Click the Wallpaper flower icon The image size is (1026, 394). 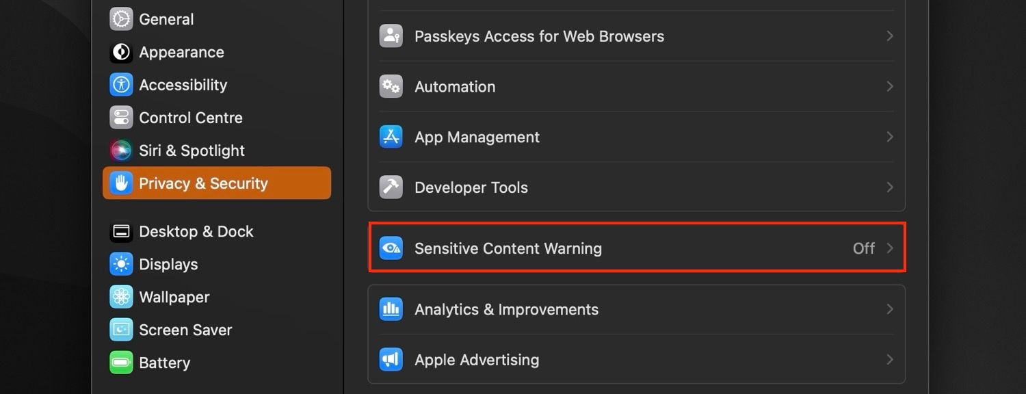point(121,297)
